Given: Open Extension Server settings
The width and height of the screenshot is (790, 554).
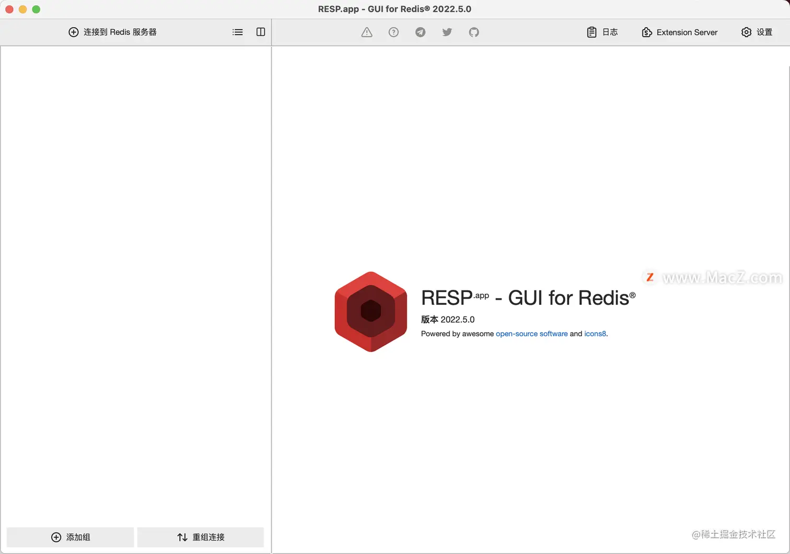Looking at the screenshot, I should click(x=679, y=32).
